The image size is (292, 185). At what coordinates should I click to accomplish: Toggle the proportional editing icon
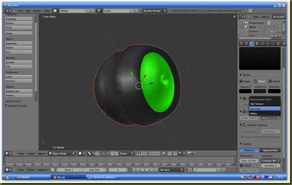pos(170,153)
